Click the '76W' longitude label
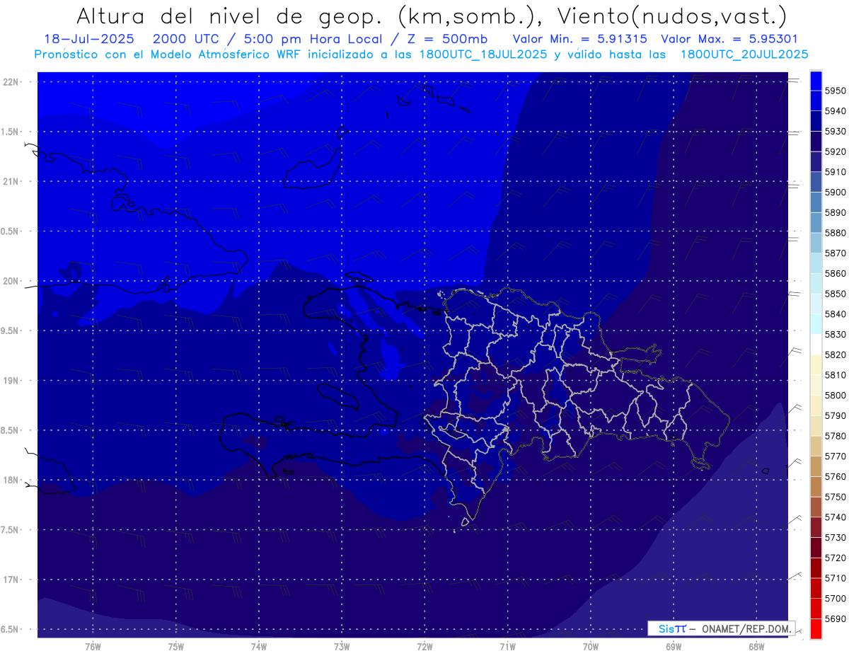This screenshot has width=849, height=656. pyautogui.click(x=93, y=647)
